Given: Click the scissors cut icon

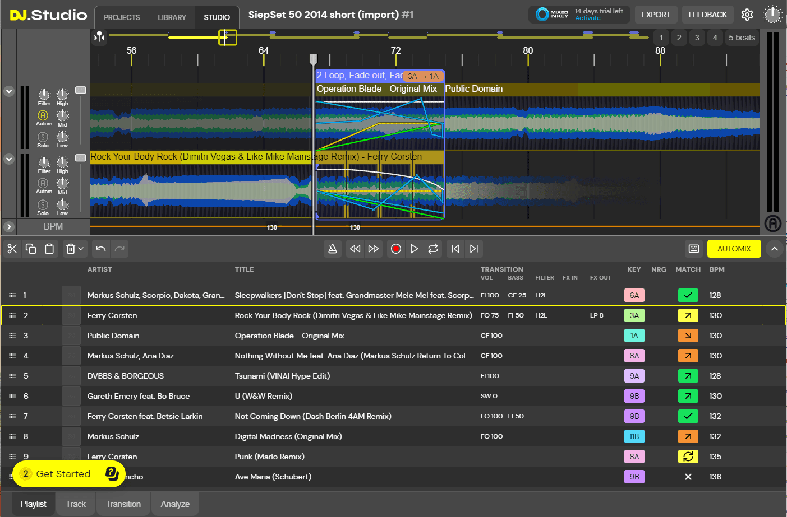Looking at the screenshot, I should pyautogui.click(x=12, y=249).
